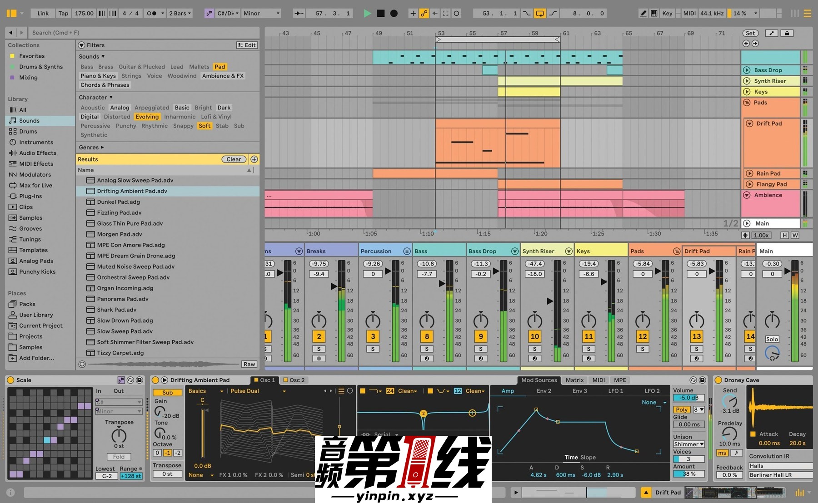Activate the Draw Mode pencil
This screenshot has height=503, width=818.
pos(643,13)
